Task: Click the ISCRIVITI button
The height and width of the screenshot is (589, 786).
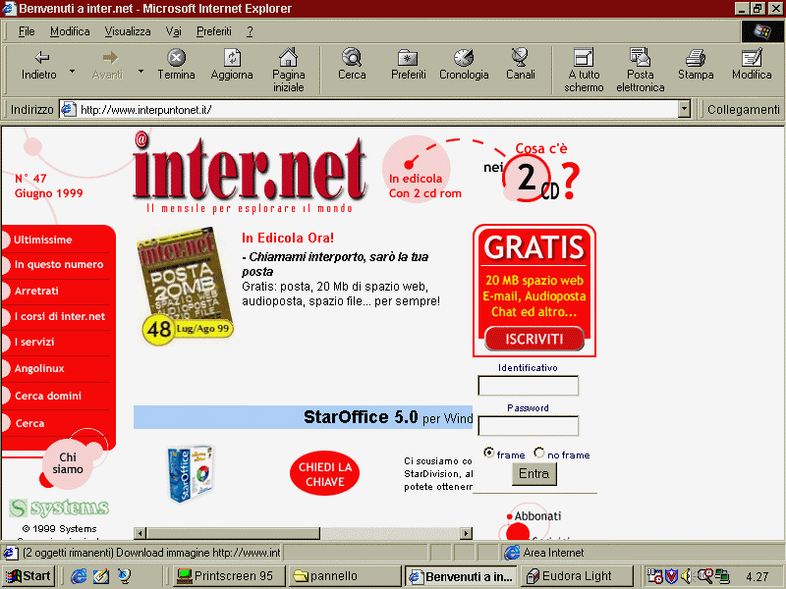Action: (x=534, y=339)
